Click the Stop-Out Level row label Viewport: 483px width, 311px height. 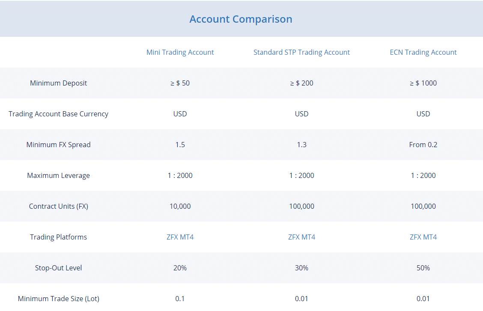(x=59, y=268)
